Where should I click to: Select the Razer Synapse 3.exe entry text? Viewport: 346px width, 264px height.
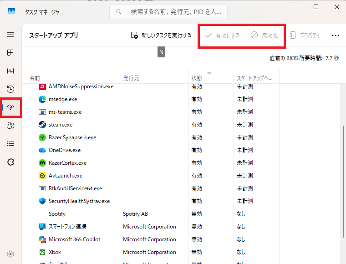point(72,137)
